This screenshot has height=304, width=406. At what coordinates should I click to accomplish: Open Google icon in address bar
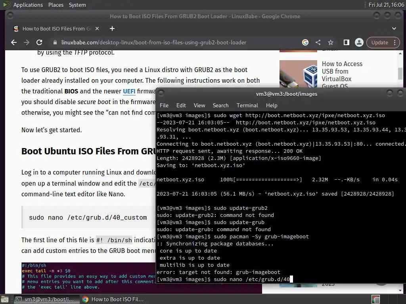305,42
